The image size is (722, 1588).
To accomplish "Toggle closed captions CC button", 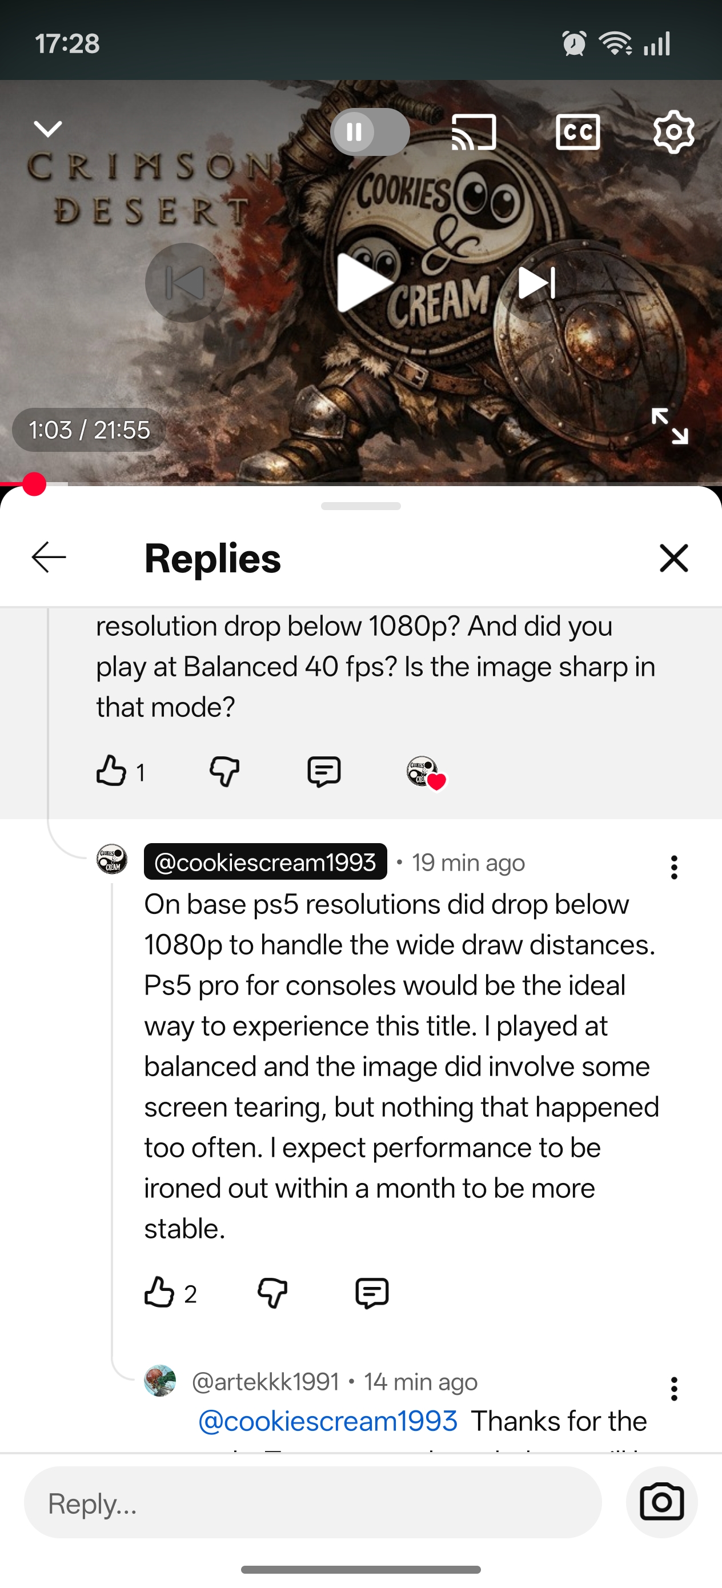I will tap(577, 132).
